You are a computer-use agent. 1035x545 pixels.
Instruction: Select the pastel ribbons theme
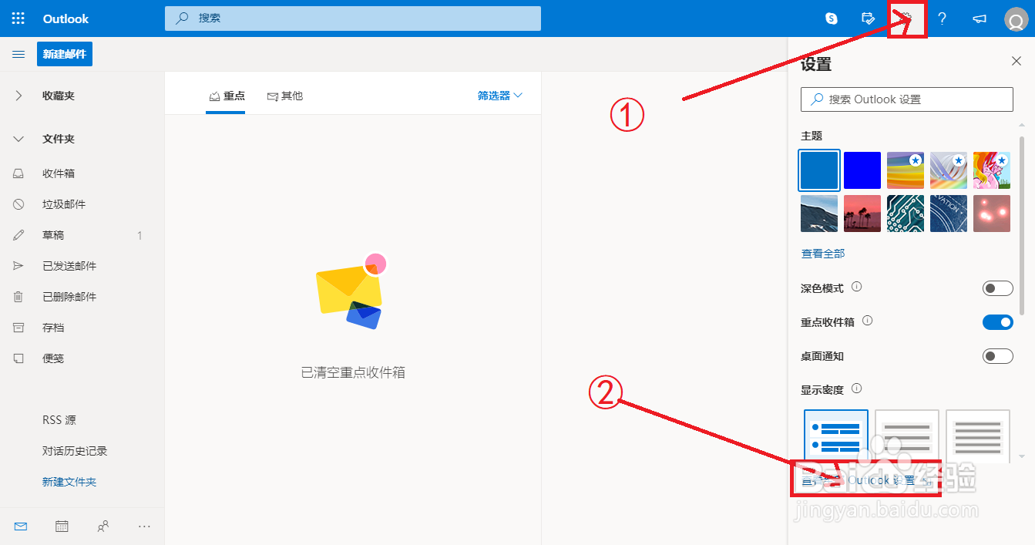(x=949, y=170)
